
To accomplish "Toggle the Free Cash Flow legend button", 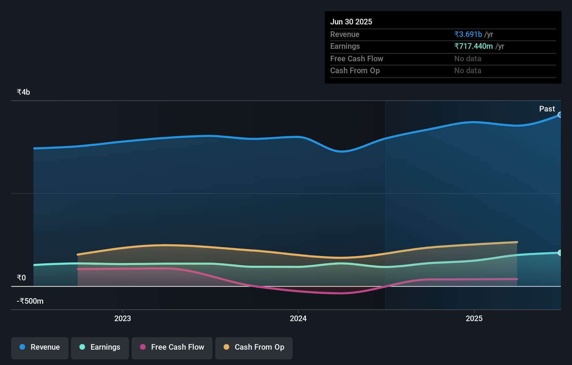I will 172,348.
